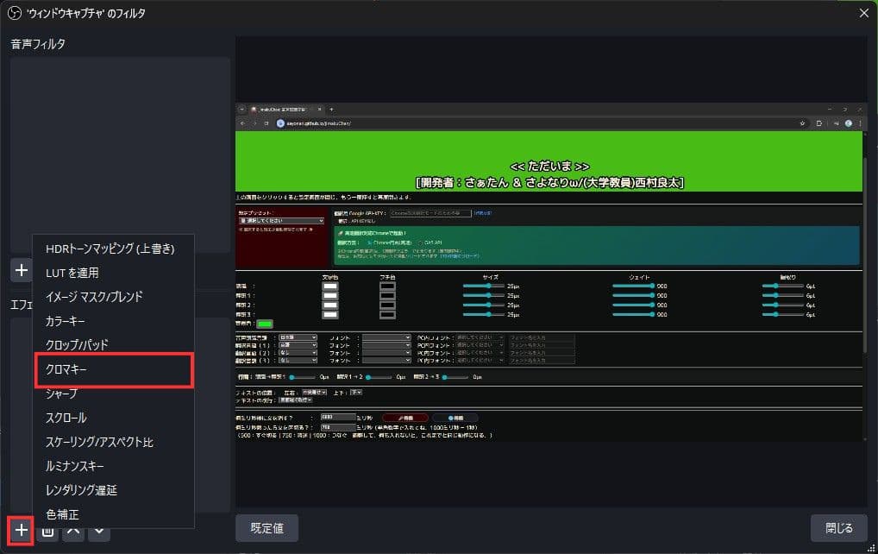This screenshot has height=554, width=878.
Task: Open the preset dropdown in the dark red panel
Action: 280,221
